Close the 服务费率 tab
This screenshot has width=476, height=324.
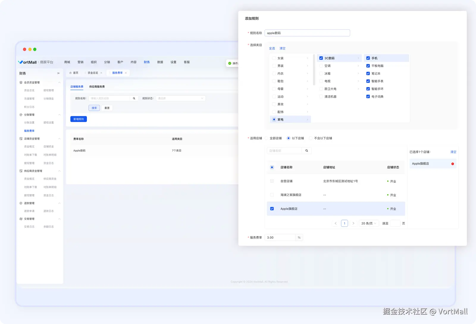(x=126, y=73)
